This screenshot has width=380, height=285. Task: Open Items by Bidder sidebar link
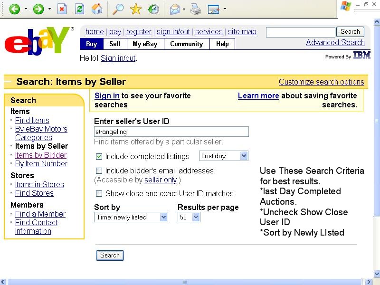click(x=41, y=155)
